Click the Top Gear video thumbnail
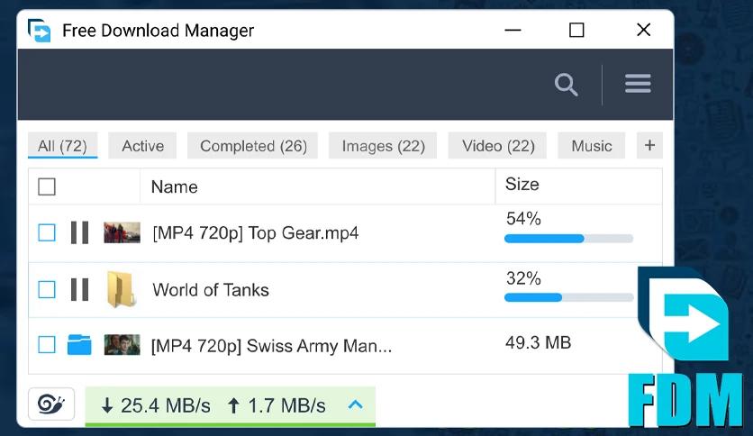The image size is (753, 436). [122, 233]
